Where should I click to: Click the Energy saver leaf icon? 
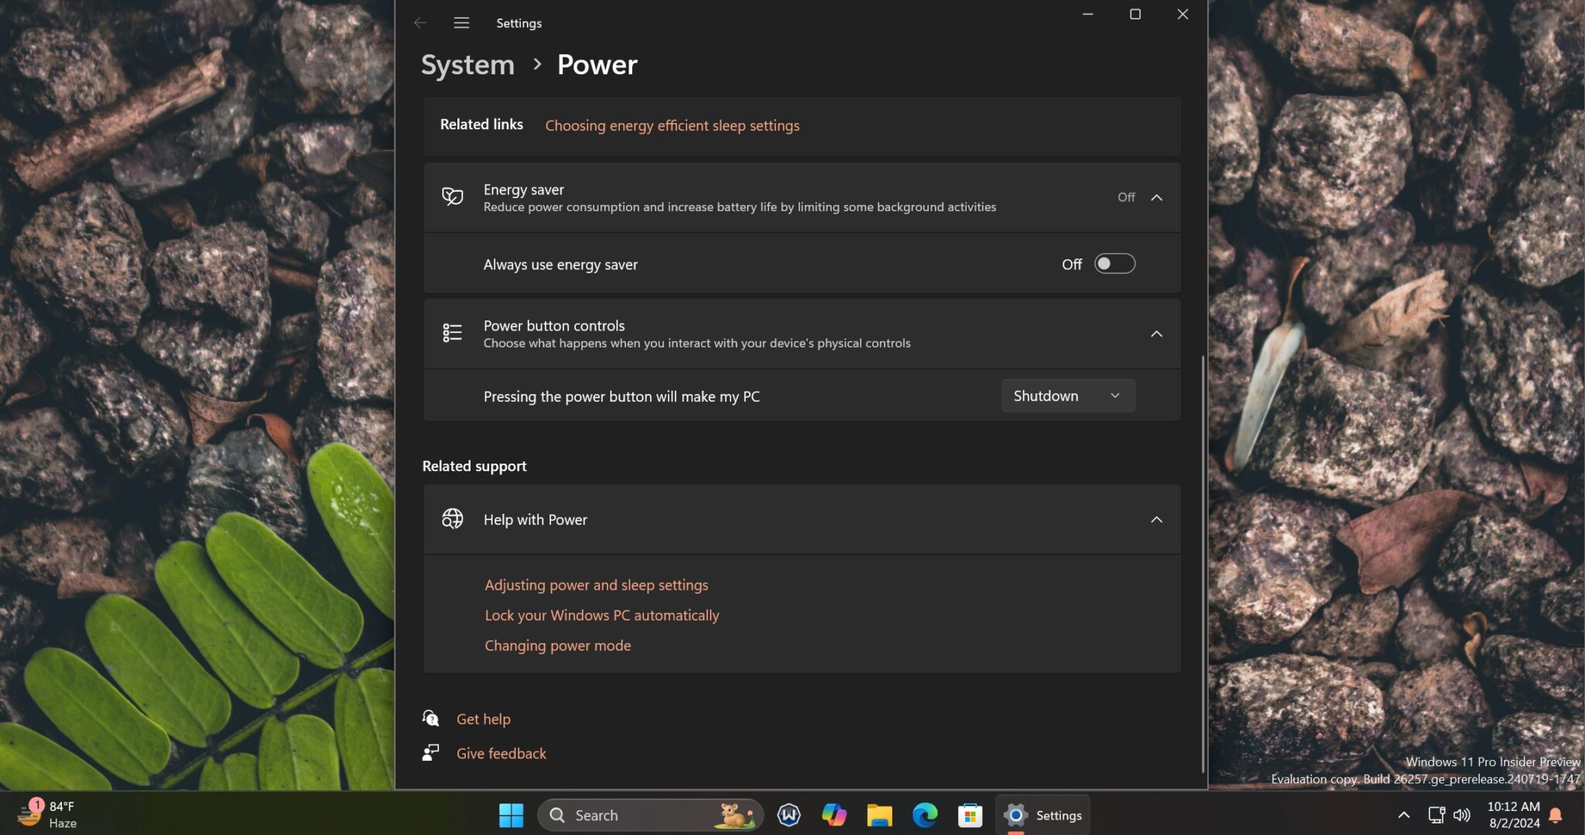tap(453, 197)
